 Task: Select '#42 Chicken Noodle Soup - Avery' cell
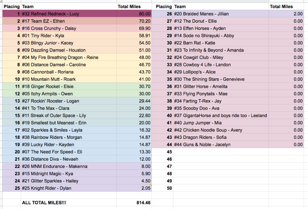click(221, 130)
